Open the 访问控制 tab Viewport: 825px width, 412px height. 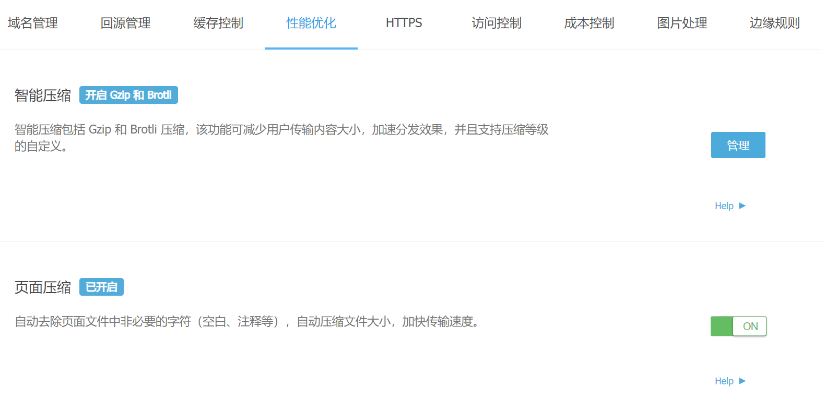(x=497, y=23)
